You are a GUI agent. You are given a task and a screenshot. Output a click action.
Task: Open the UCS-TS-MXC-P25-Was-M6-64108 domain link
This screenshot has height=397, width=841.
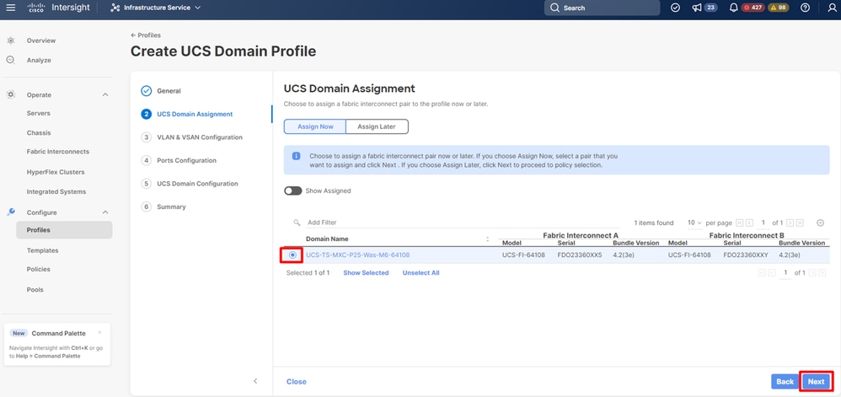click(358, 255)
